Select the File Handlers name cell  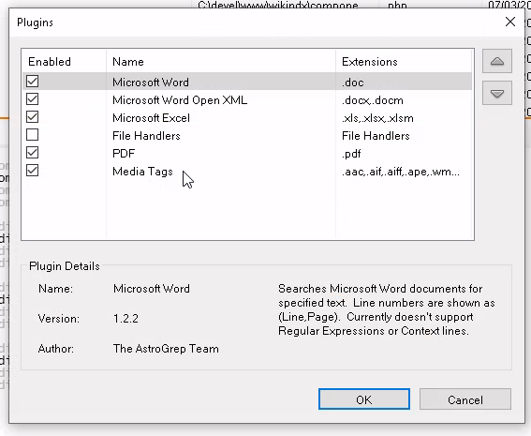(146, 136)
